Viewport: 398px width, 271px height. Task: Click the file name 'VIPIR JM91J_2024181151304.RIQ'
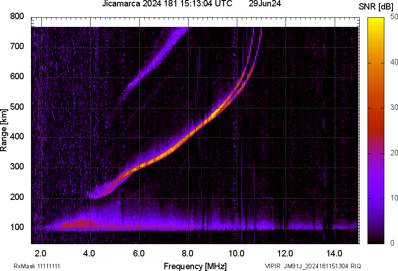(x=313, y=266)
